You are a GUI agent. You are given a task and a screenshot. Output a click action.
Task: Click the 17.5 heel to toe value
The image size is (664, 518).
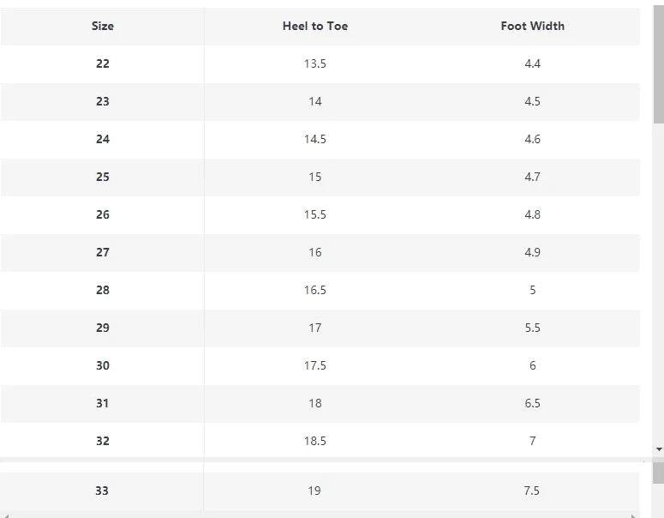point(315,365)
